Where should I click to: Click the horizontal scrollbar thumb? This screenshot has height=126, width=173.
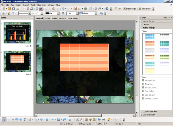tap(85, 115)
